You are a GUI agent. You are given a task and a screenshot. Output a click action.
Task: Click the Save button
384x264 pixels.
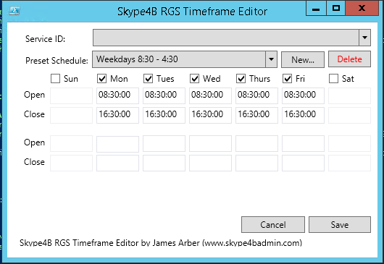(340, 224)
